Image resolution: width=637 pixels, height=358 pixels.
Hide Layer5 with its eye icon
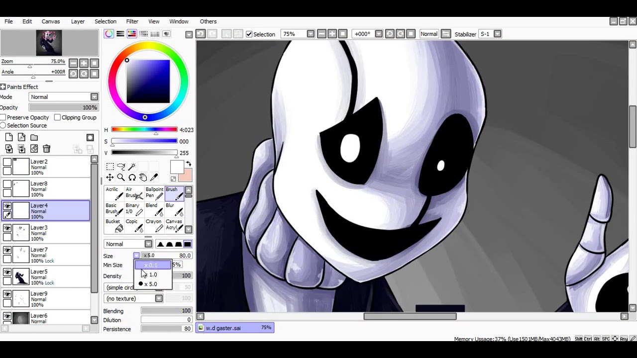7,272
